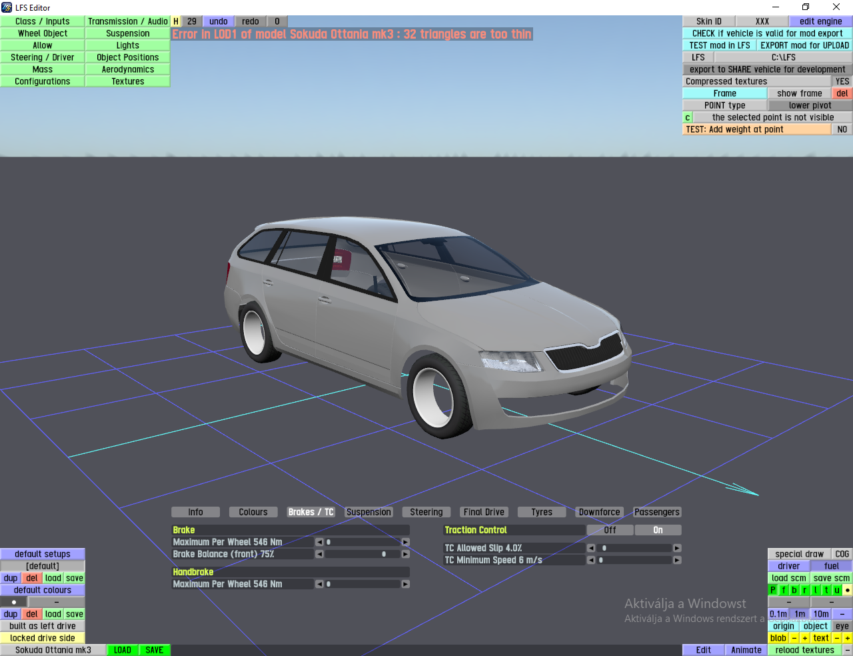Switch to the Tyres tab

coord(542,512)
